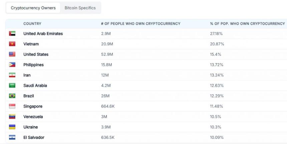Click the United Arab Emirates flag icon

pos(12,34)
